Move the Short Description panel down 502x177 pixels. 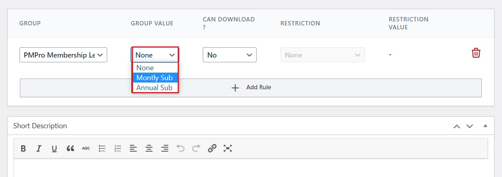pos(470,126)
